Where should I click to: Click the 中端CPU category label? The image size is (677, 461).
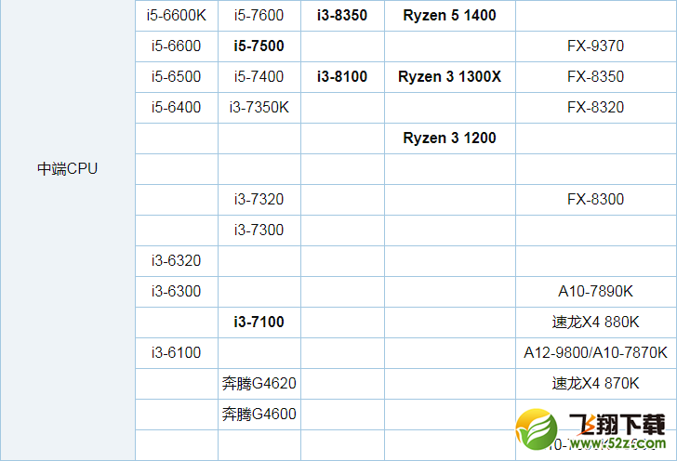coord(67,169)
